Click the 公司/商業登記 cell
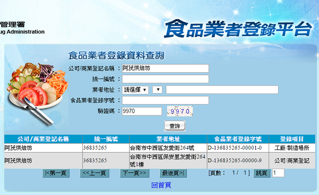The width and height of the screenshot is (319, 195). click(292, 161)
